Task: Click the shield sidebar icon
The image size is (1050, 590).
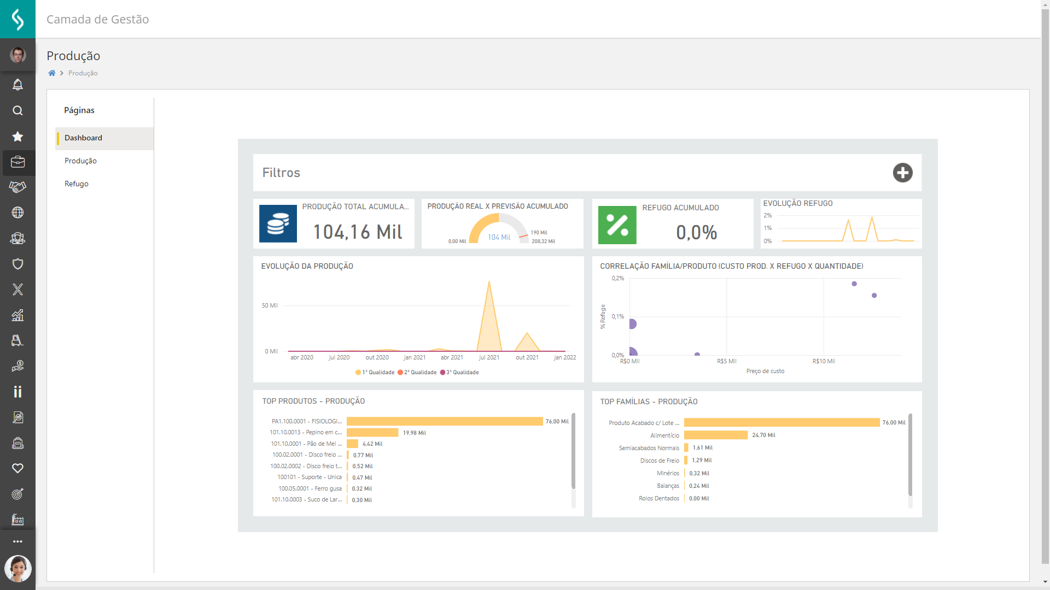Action: (17, 264)
